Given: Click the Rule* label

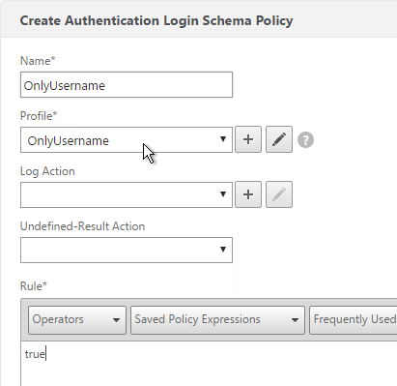Looking at the screenshot, I should tap(34, 286).
